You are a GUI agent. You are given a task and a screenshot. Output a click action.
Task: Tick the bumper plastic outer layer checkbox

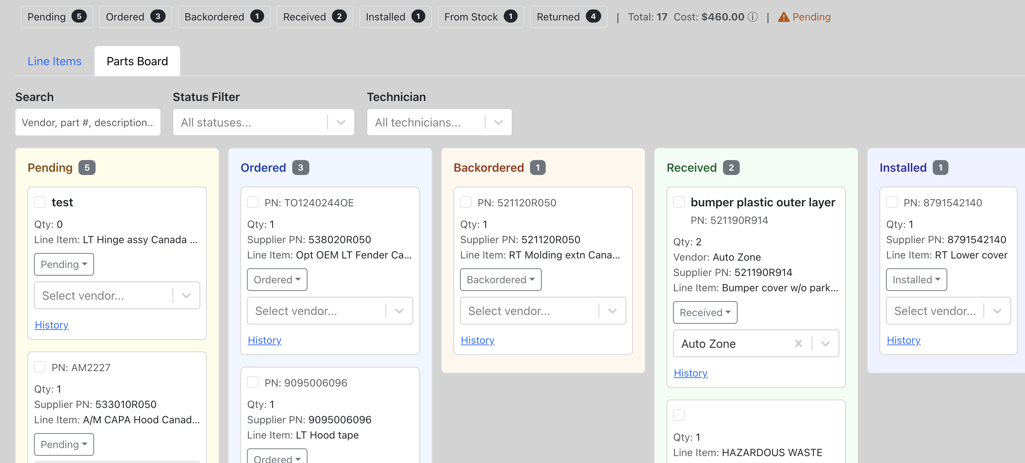(678, 202)
